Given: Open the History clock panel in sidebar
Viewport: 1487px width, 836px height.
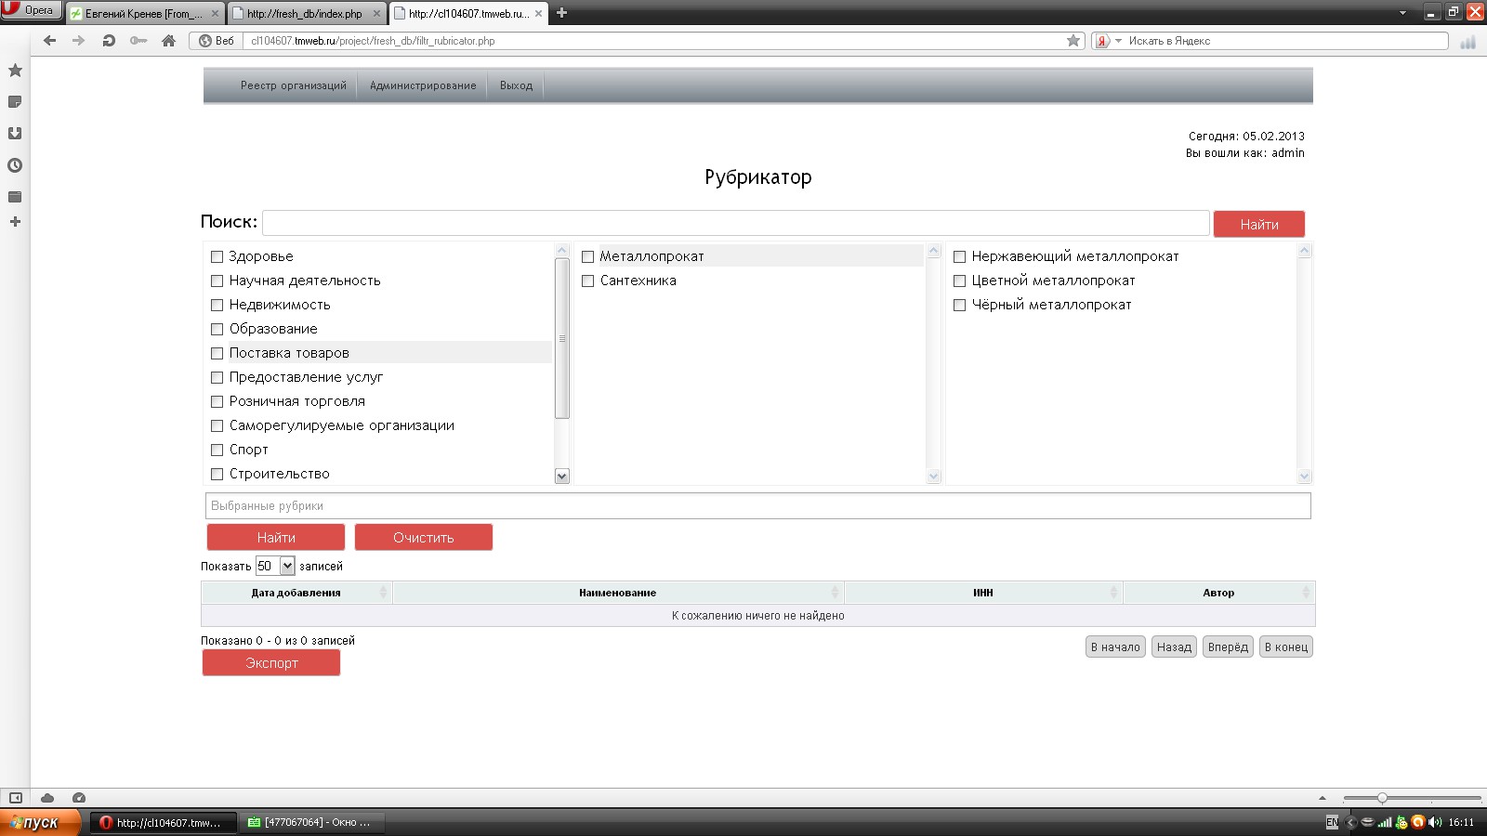Looking at the screenshot, I should click(x=15, y=165).
